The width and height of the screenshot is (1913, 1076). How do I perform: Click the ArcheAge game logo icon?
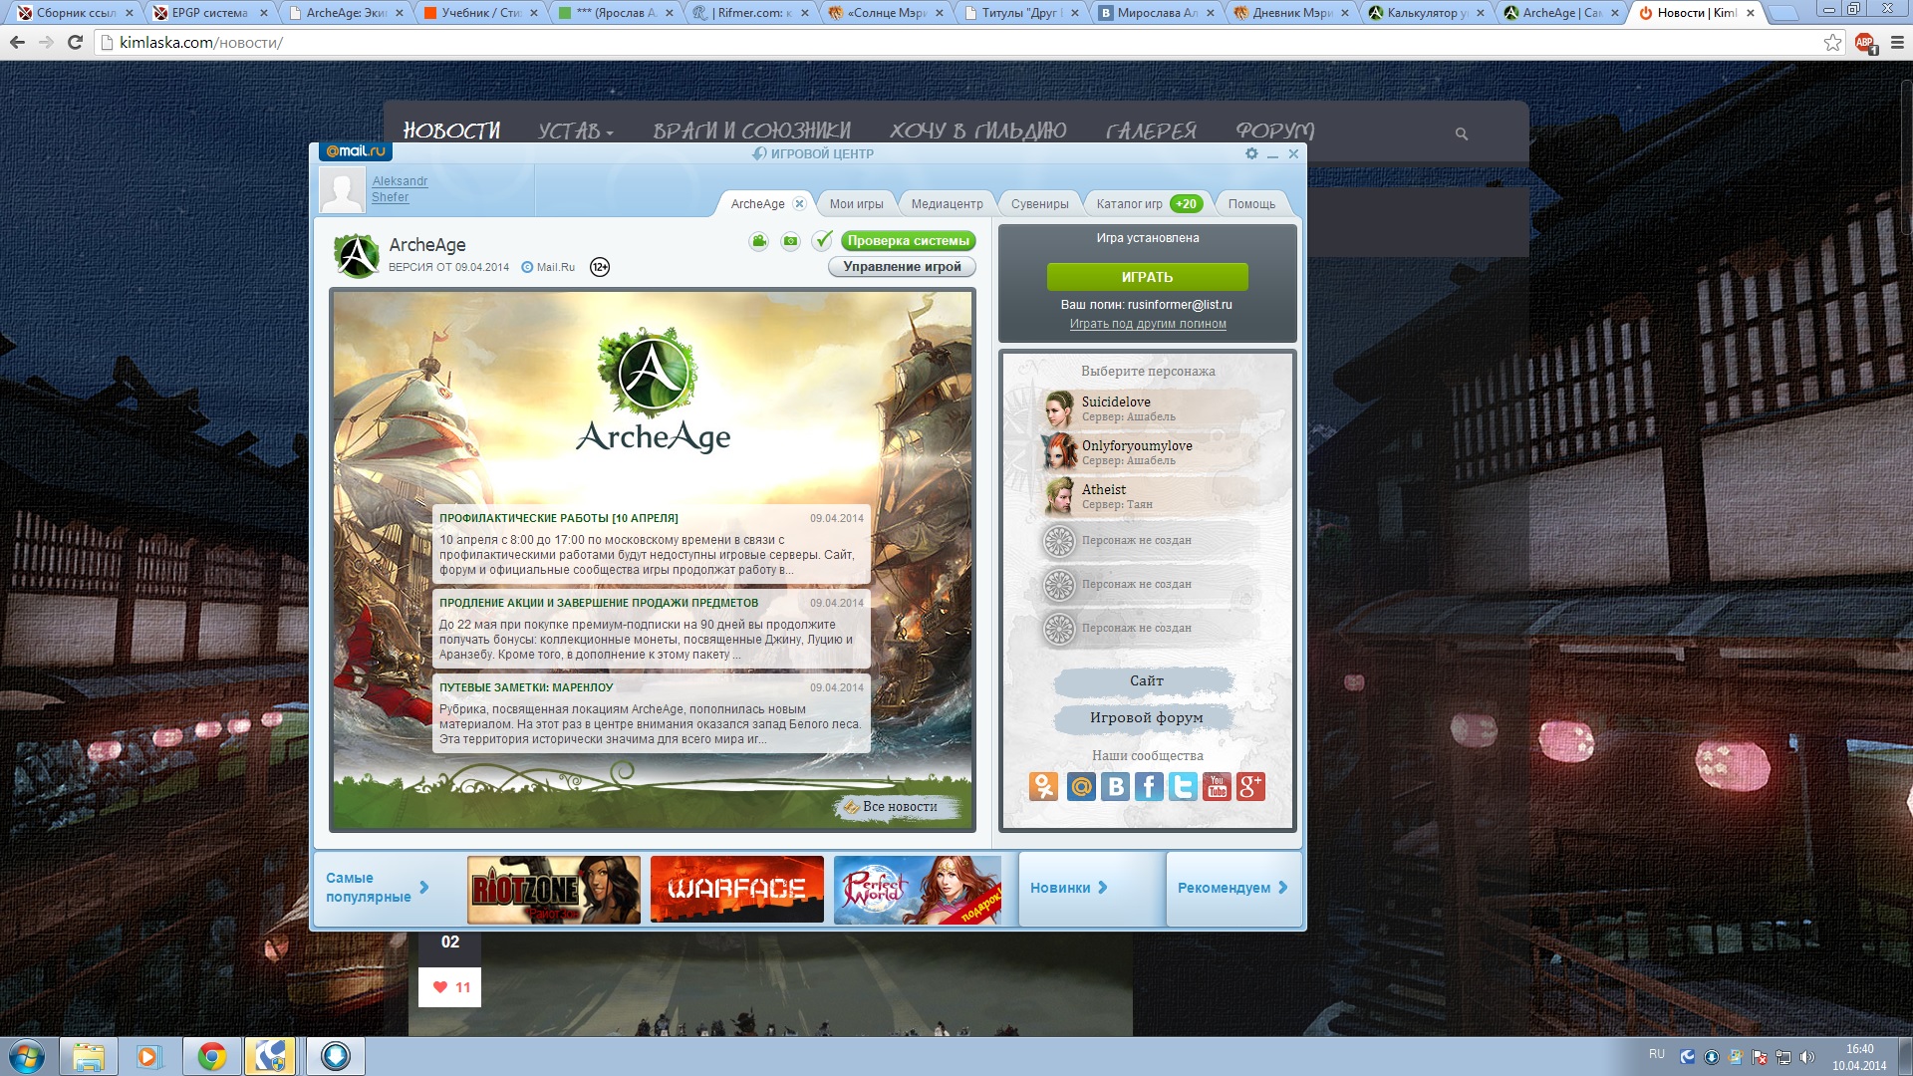(356, 256)
